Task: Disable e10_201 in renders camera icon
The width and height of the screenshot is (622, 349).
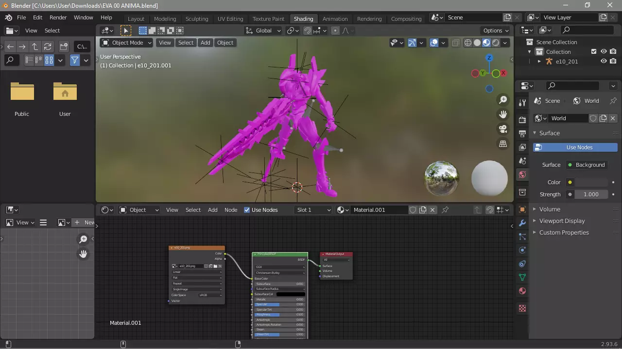Action: (613, 62)
